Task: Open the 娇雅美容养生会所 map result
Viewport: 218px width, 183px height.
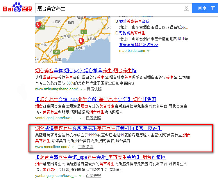Action: [134, 21]
